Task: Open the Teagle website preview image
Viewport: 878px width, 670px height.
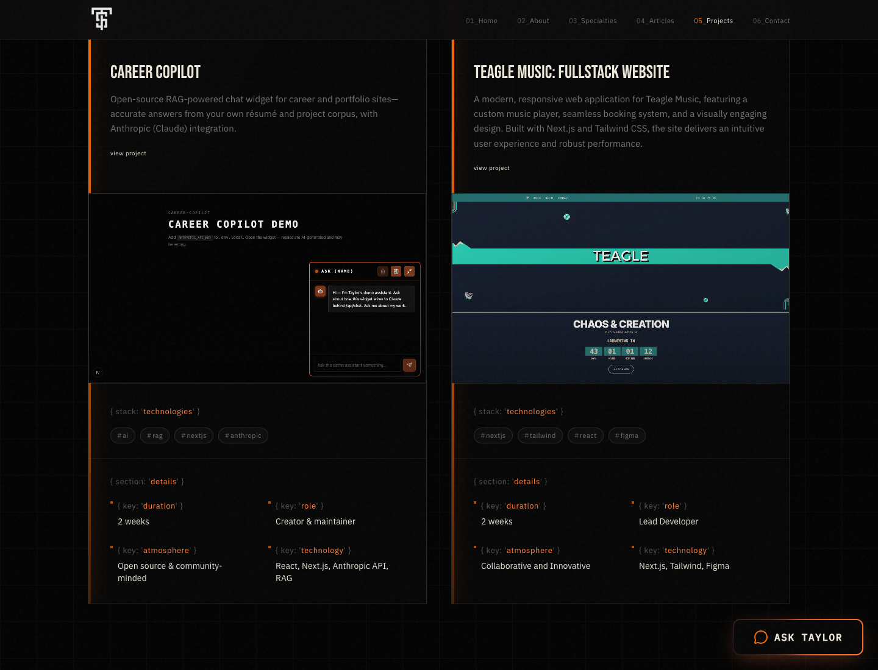Action: click(621, 288)
